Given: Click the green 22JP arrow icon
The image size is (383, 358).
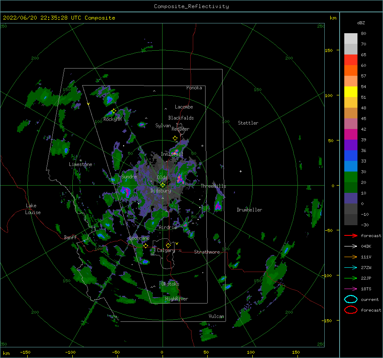Looking at the screenshot, I should click(351, 278).
